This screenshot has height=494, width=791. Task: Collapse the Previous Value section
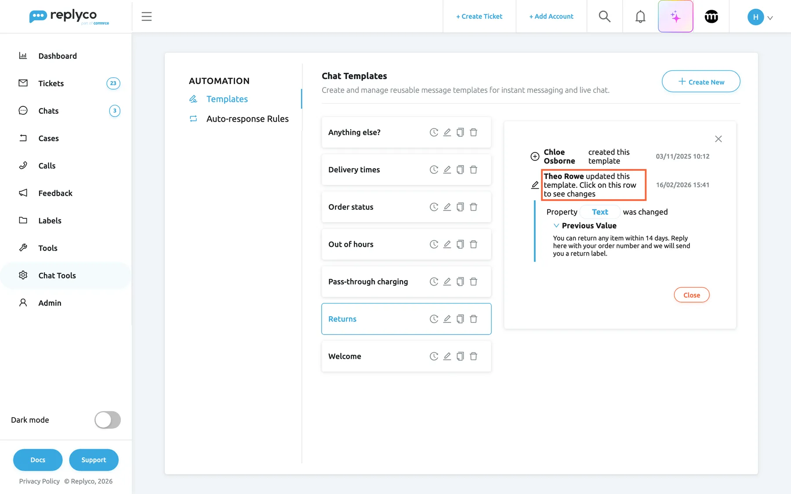click(x=585, y=225)
